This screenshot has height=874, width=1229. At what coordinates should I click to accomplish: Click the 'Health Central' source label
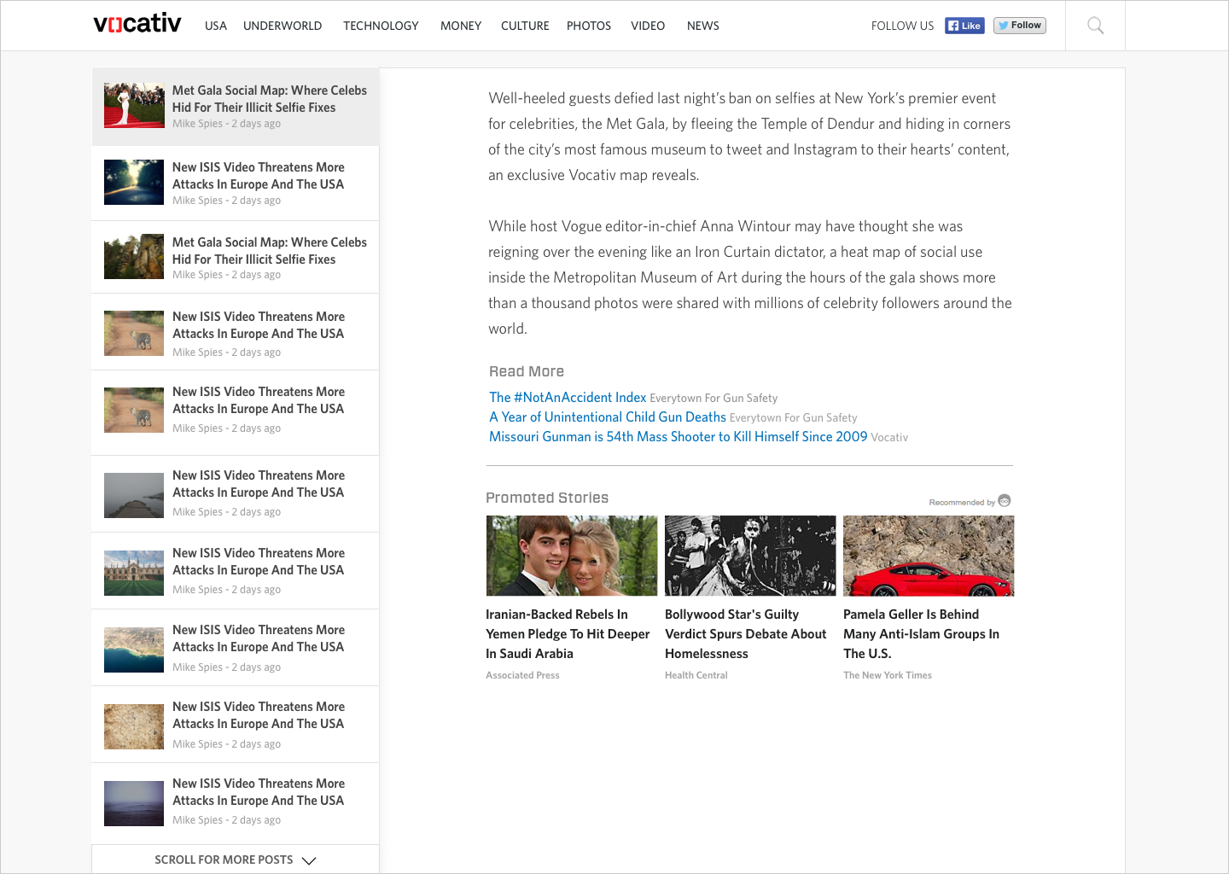(696, 675)
